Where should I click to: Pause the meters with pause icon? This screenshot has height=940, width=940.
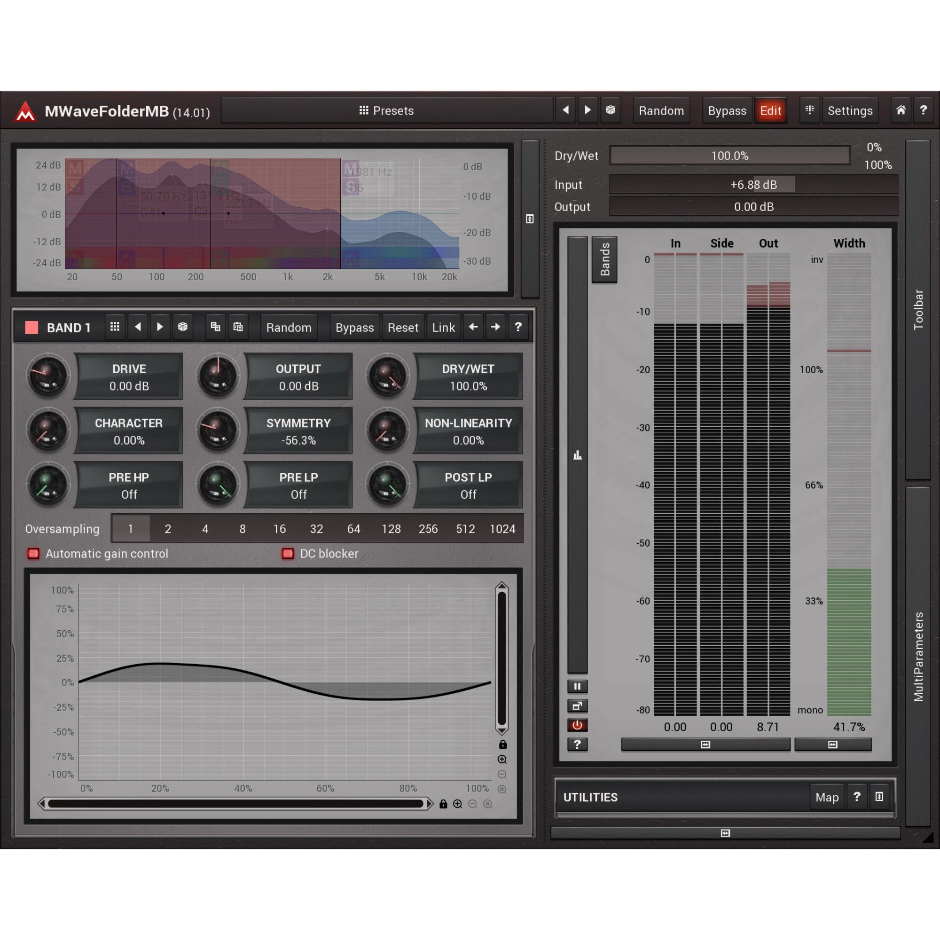pos(577,687)
